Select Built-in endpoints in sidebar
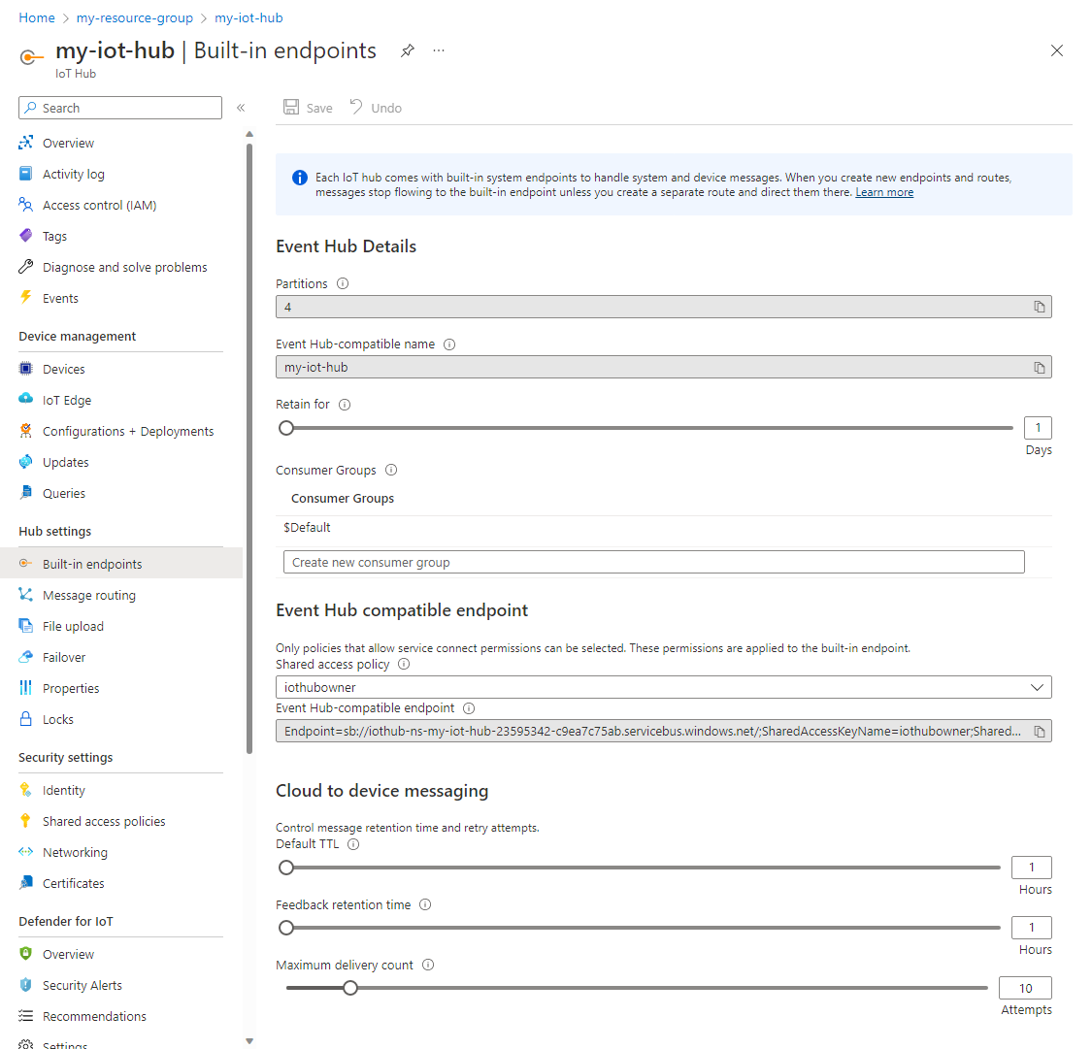This screenshot has height=1049, width=1092. click(x=121, y=564)
